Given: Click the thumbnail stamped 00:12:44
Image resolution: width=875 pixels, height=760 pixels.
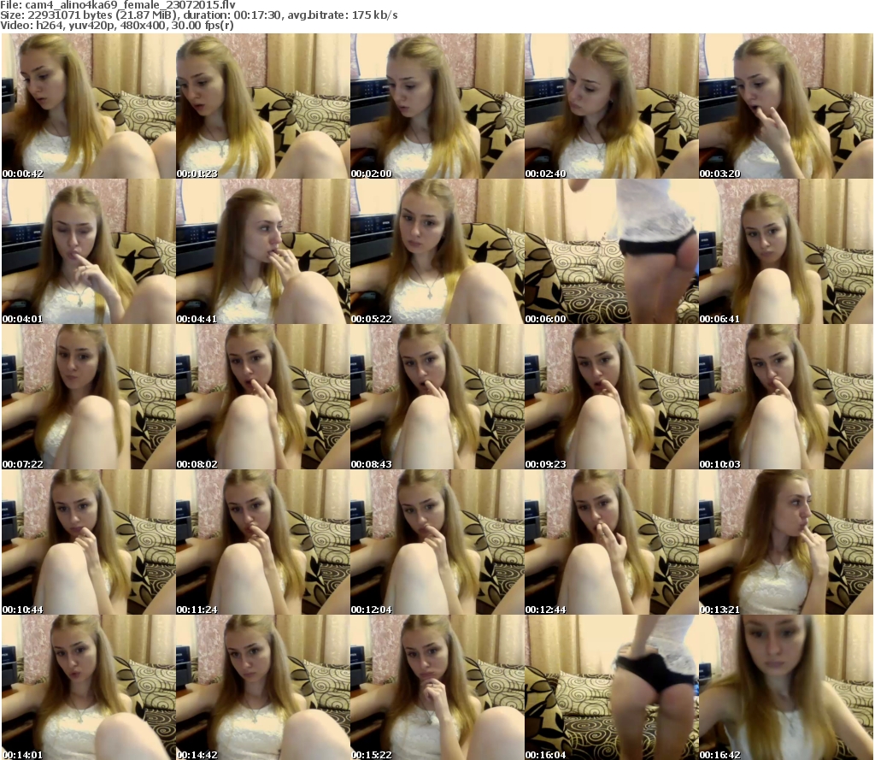Looking at the screenshot, I should pyautogui.click(x=612, y=542).
